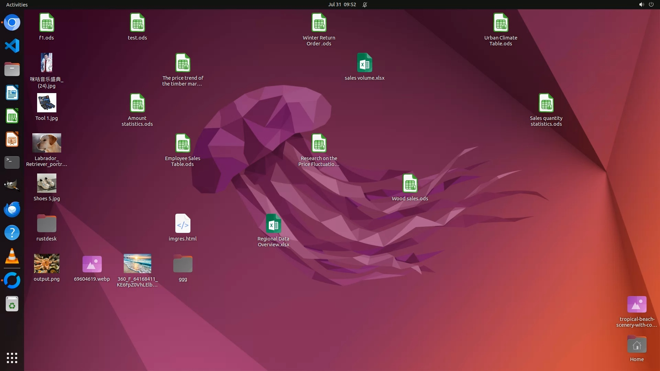Screen dimensions: 660x371
Task: Click the volume icon in the top bar
Action: (641, 4)
